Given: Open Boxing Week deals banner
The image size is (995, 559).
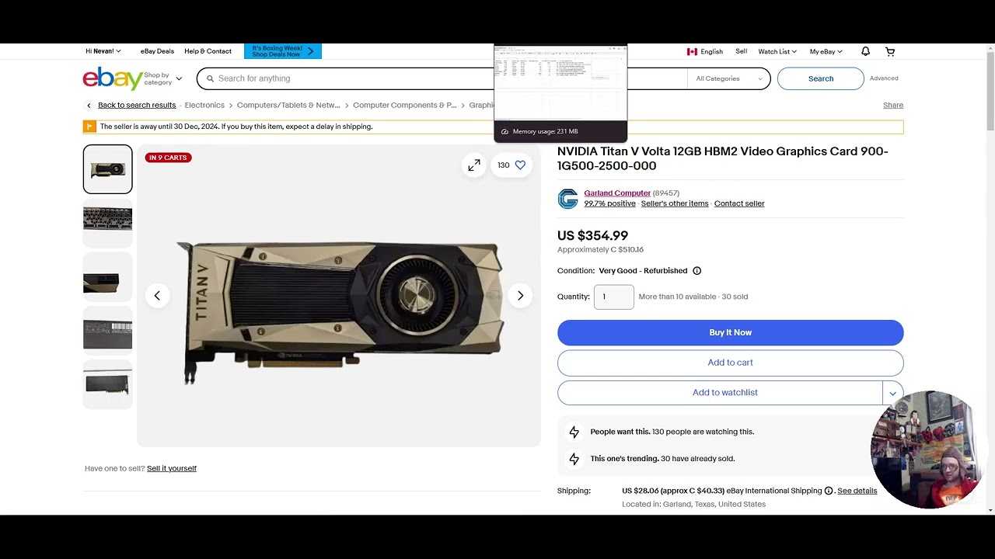Looking at the screenshot, I should (x=283, y=51).
